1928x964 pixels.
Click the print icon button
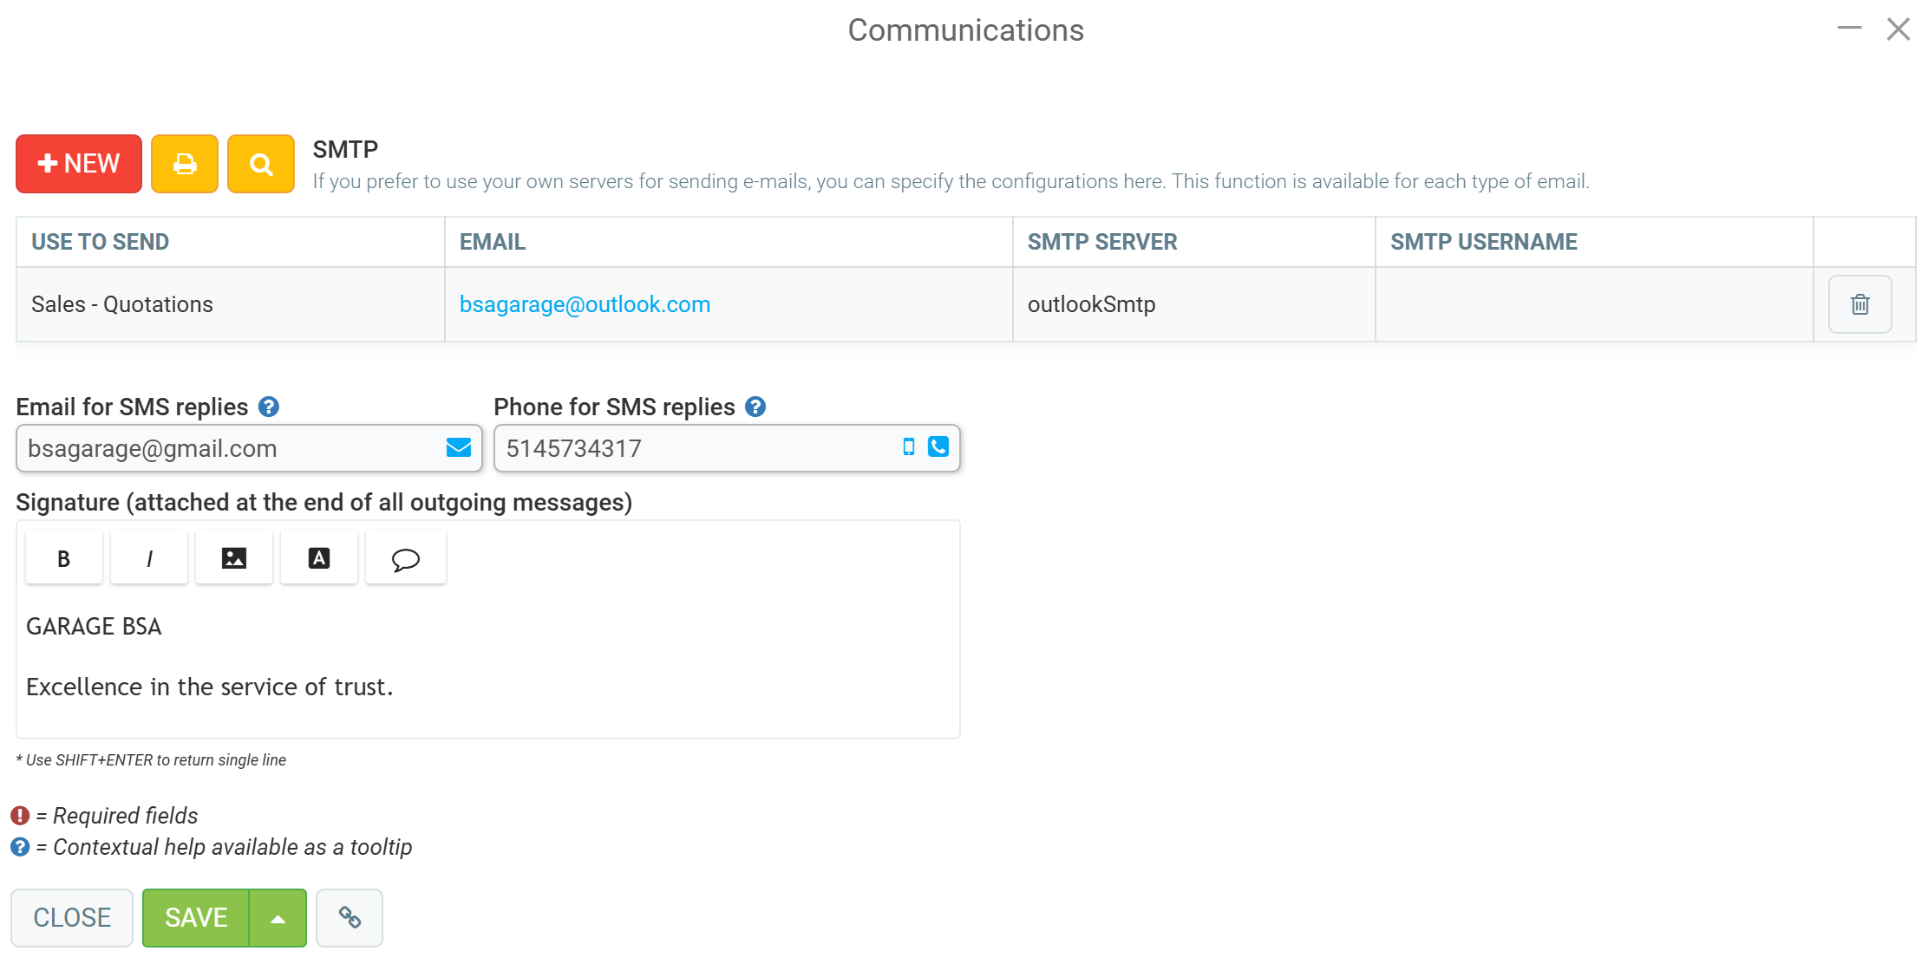click(x=185, y=164)
